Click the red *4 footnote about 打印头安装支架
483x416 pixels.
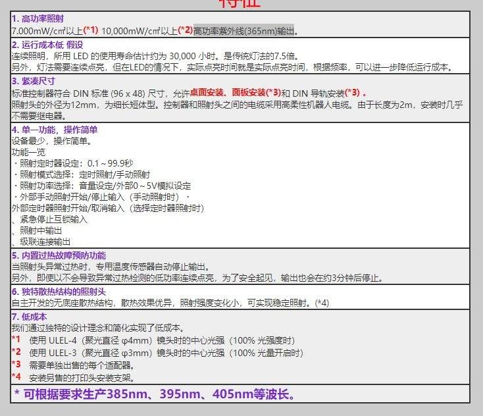[16, 377]
